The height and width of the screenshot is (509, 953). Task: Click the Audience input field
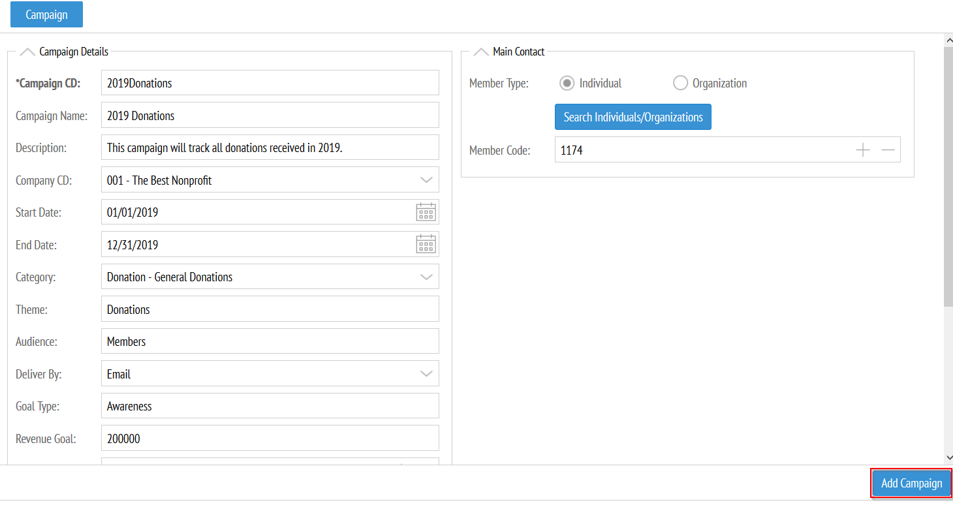(x=270, y=341)
